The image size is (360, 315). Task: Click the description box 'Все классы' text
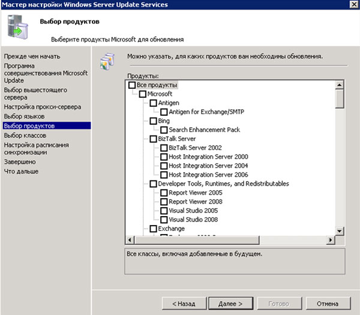pyautogui.click(x=194, y=254)
